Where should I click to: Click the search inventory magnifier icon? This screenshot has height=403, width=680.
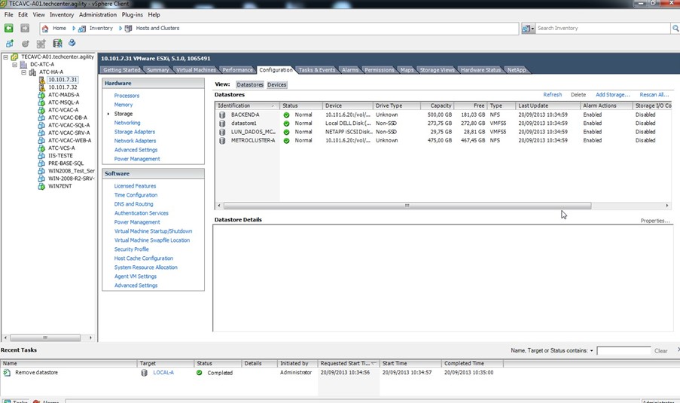click(x=675, y=29)
